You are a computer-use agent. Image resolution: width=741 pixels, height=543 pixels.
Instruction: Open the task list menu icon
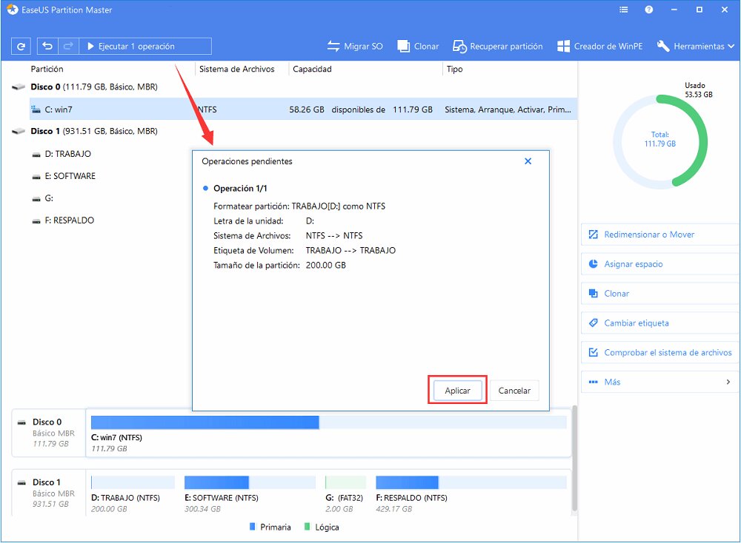[624, 10]
